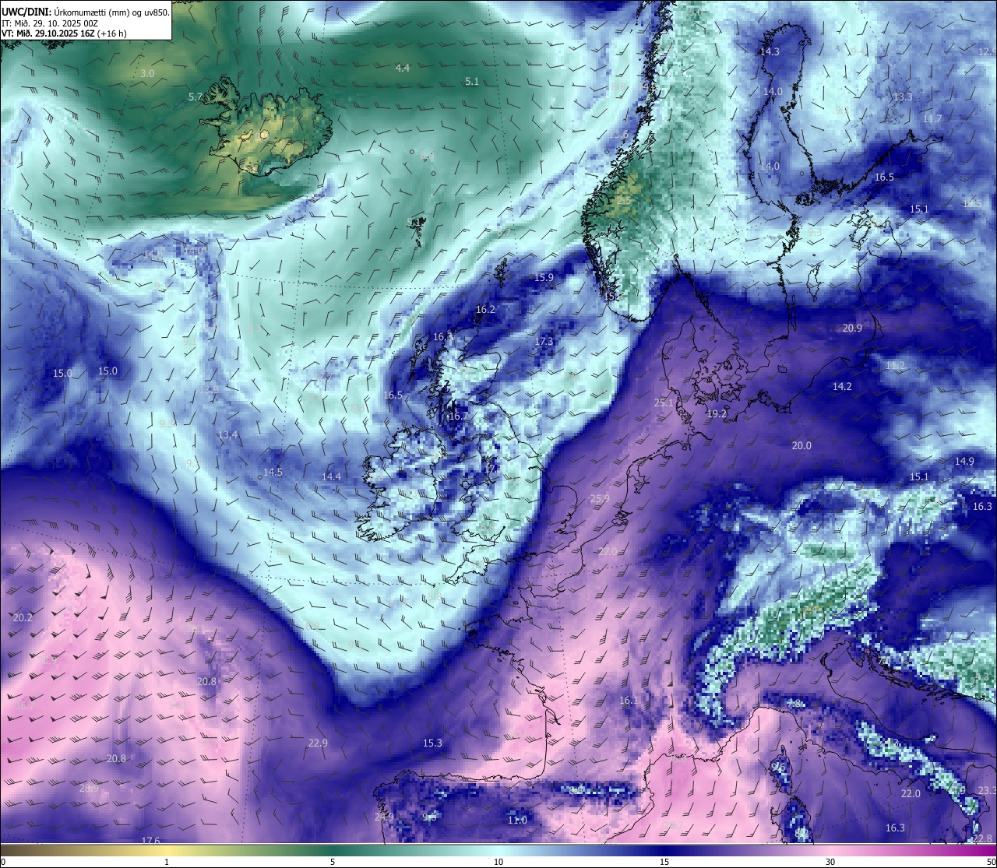Click the value label '17.6' on the map
The width and height of the screenshot is (997, 868).
pyautogui.click(x=150, y=841)
